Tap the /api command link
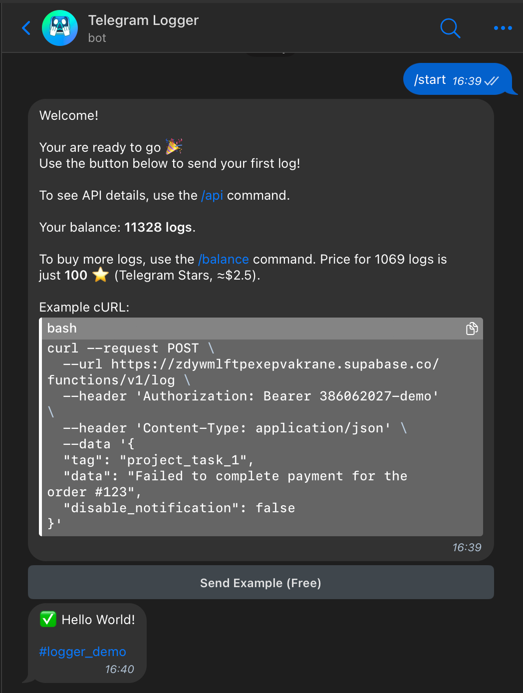The height and width of the screenshot is (693, 523). (x=212, y=195)
